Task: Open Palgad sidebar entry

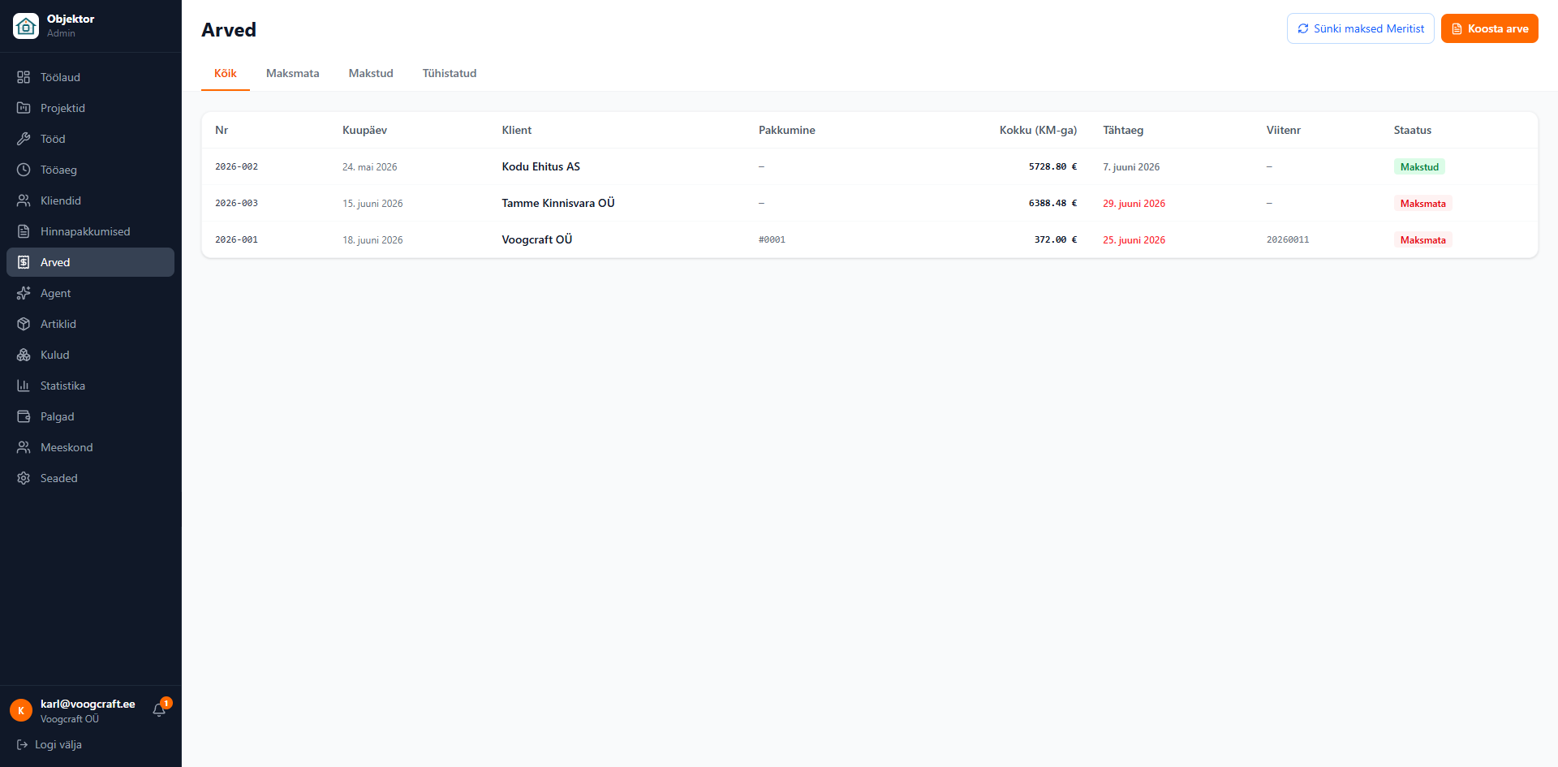Action: click(90, 416)
